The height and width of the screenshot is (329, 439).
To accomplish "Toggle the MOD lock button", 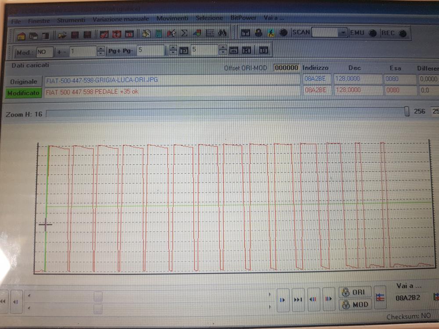I will [355, 304].
